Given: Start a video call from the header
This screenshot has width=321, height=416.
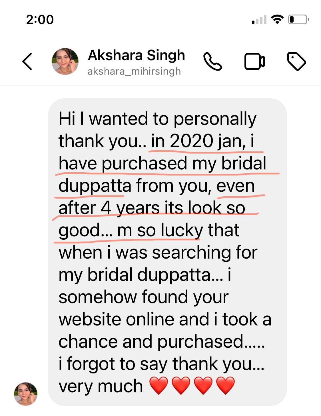Looking at the screenshot, I should [x=254, y=61].
